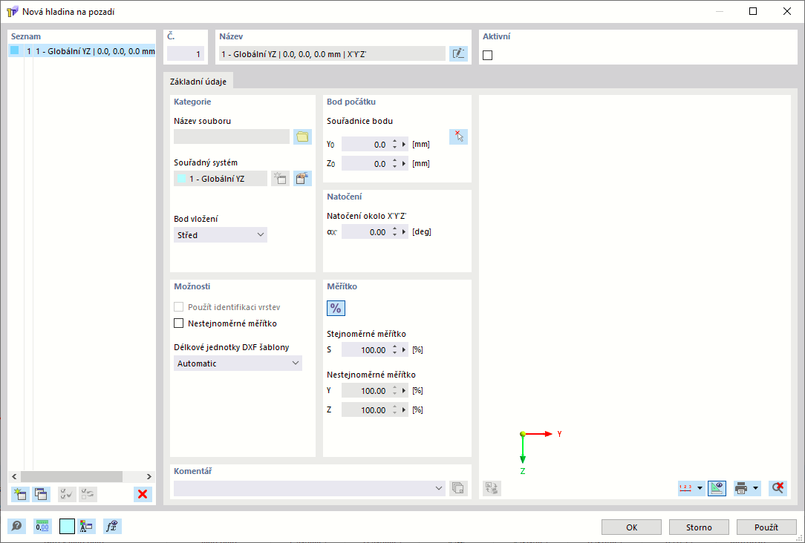Select all items via checkmark icon
The width and height of the screenshot is (805, 543).
(67, 494)
